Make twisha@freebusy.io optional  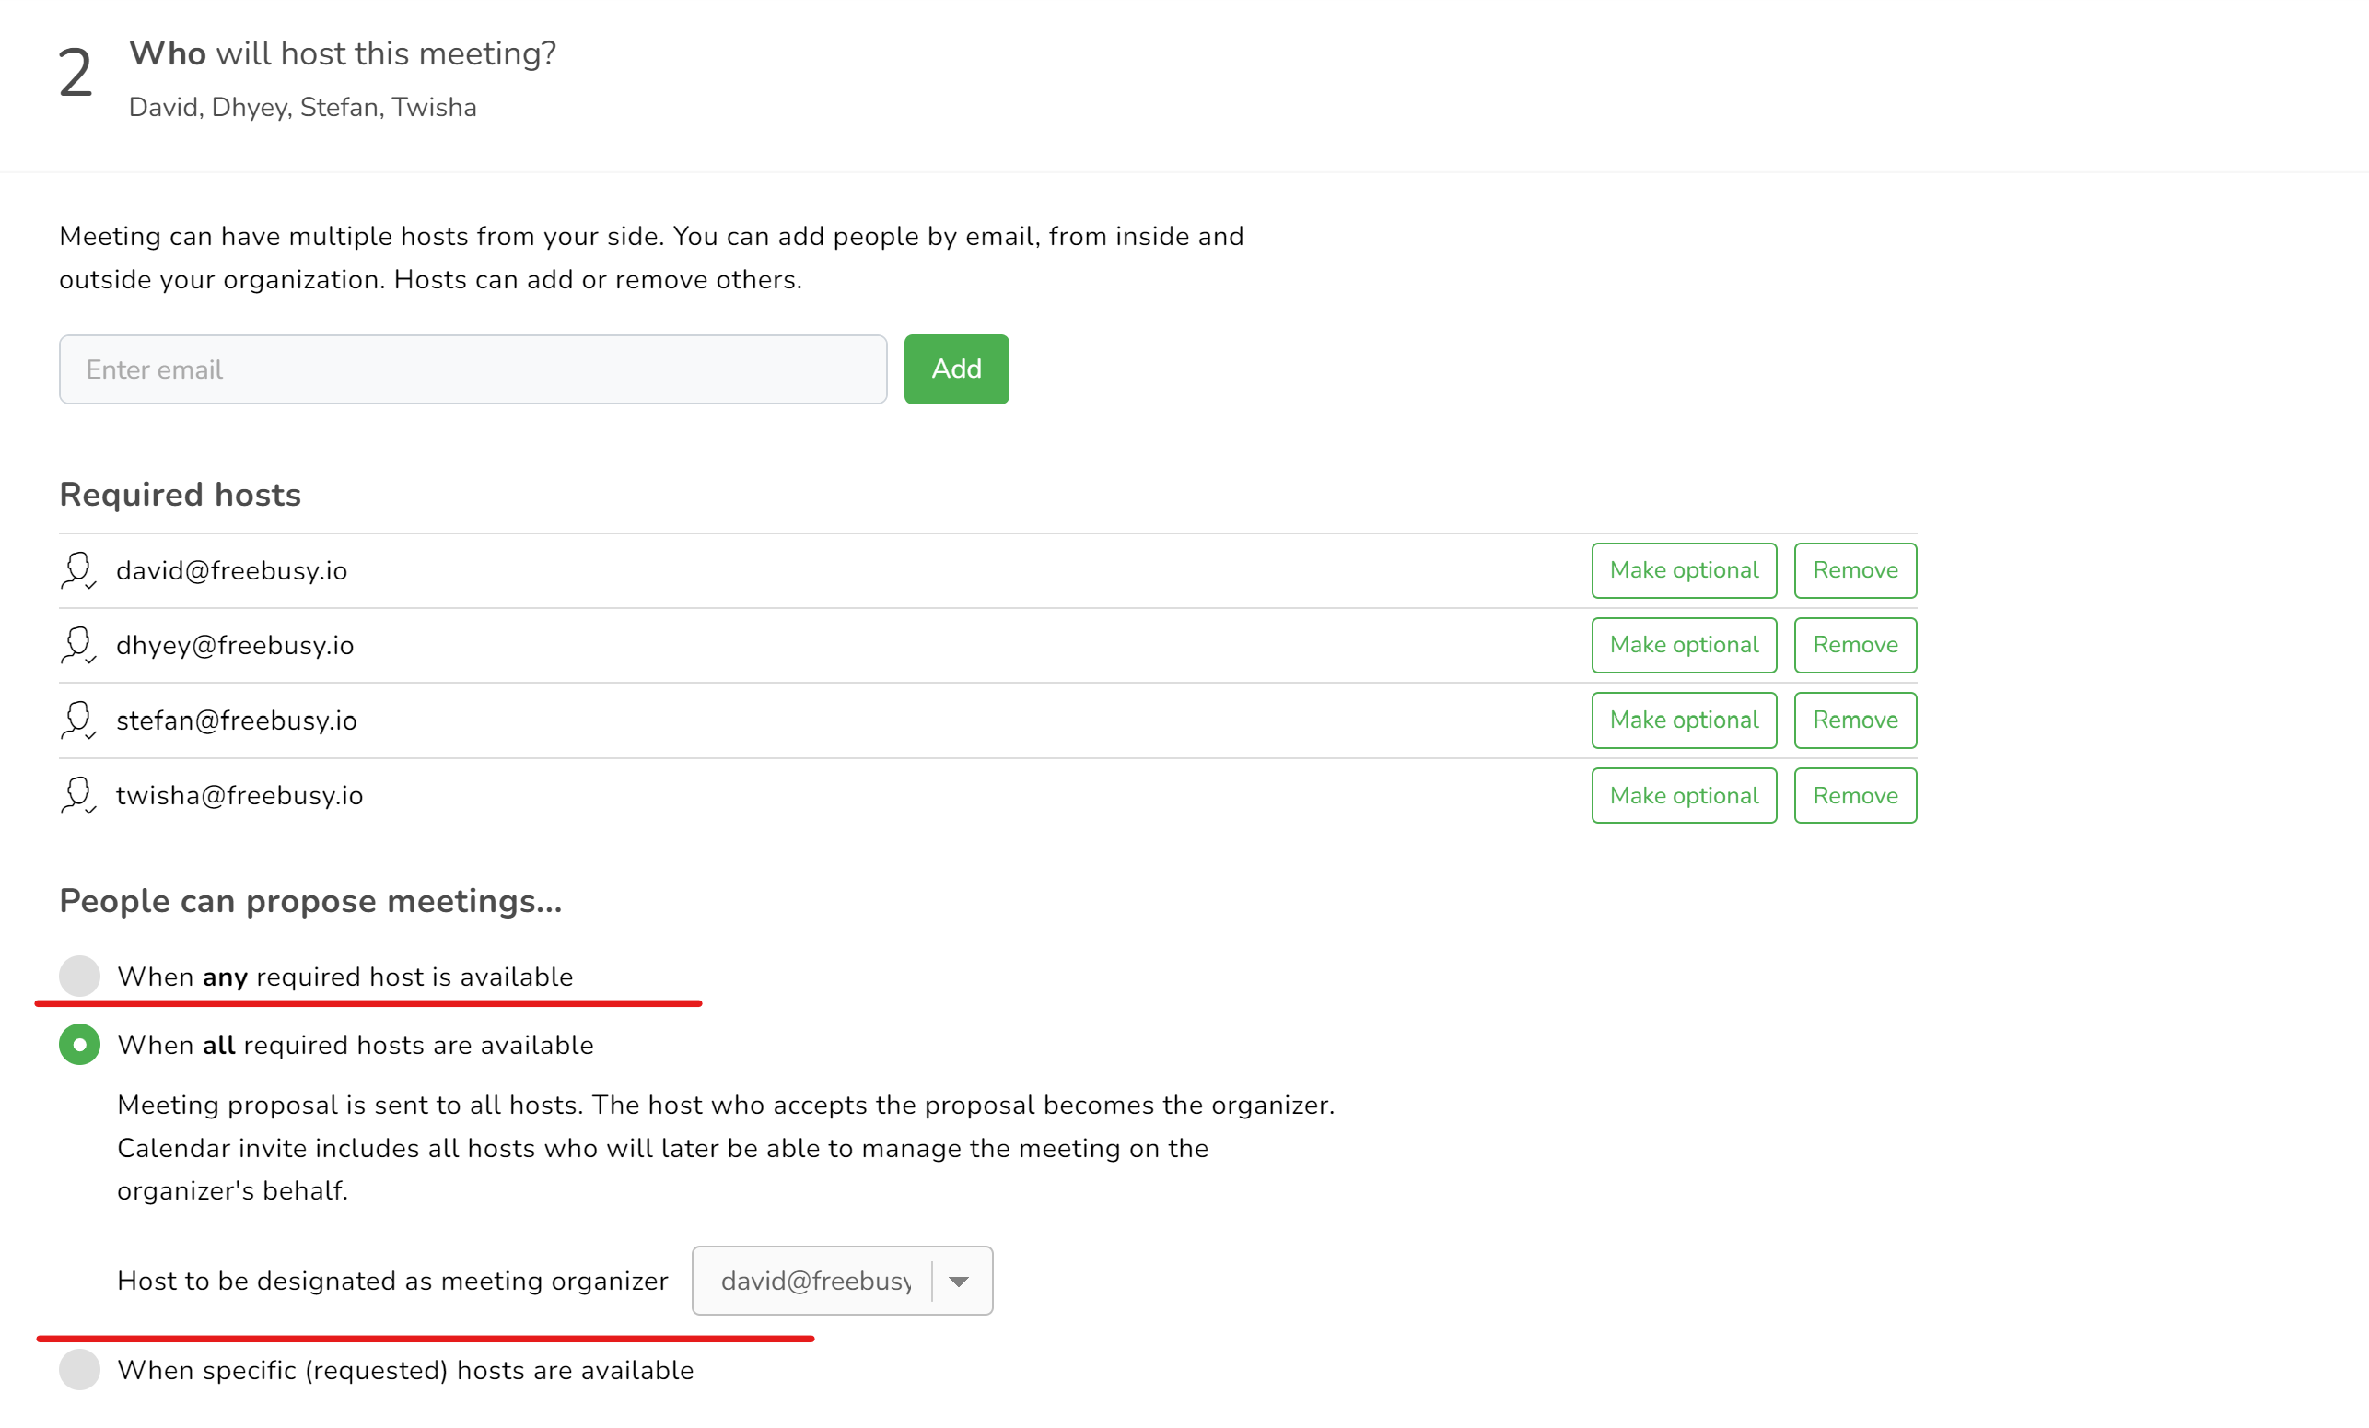1684,795
